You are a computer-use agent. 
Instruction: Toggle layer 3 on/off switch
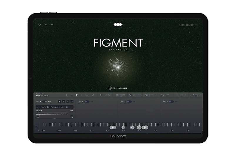pyautogui.click(x=129, y=102)
